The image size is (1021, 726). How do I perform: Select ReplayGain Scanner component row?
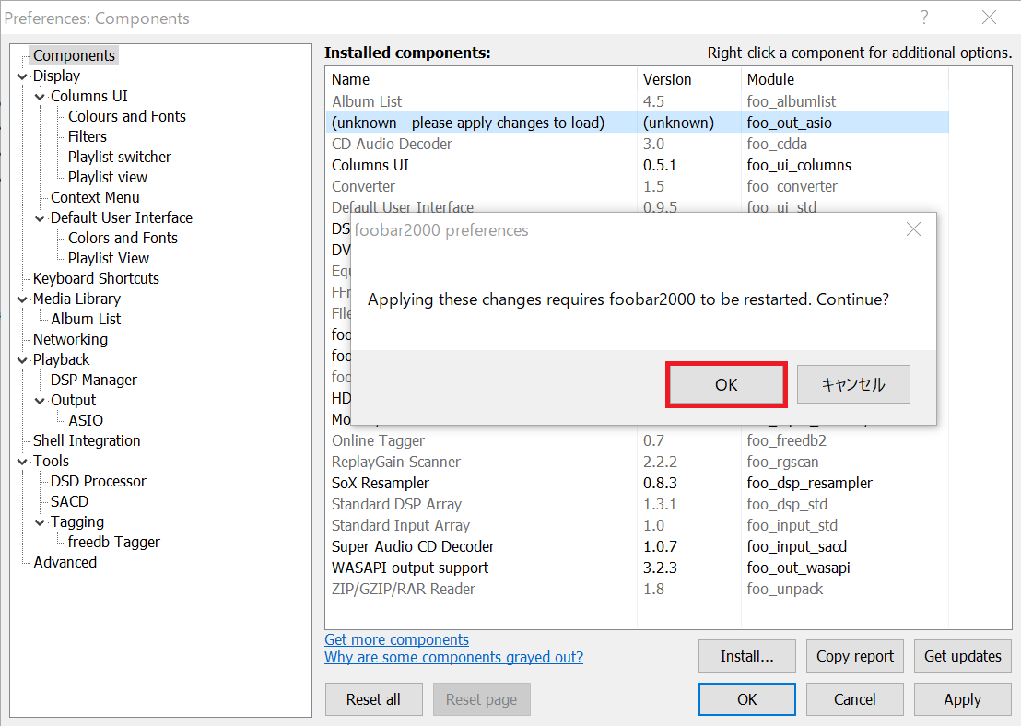(x=638, y=462)
